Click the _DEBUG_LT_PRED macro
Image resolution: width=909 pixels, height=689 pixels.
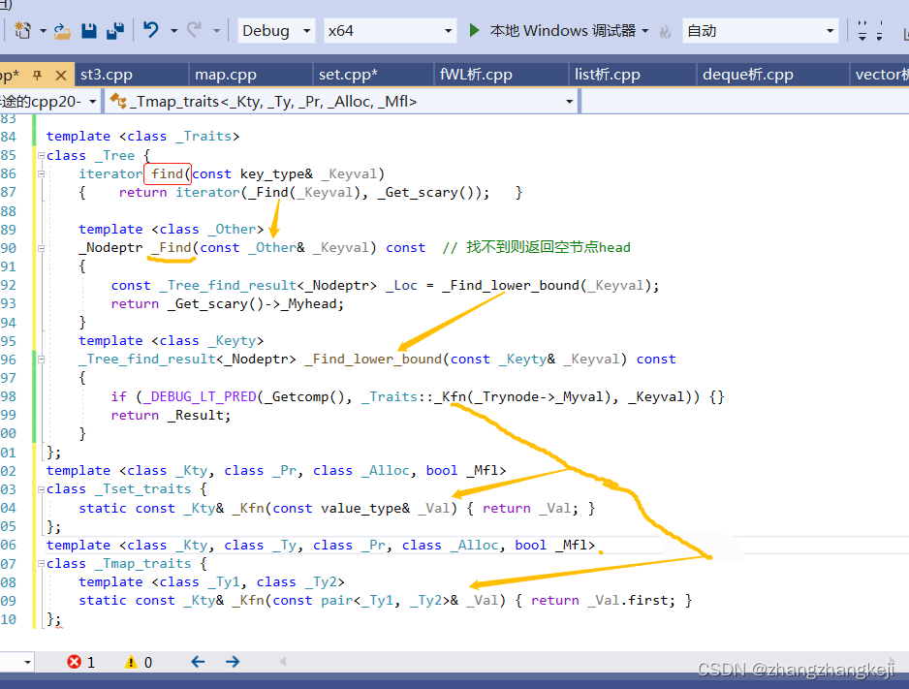[200, 397]
